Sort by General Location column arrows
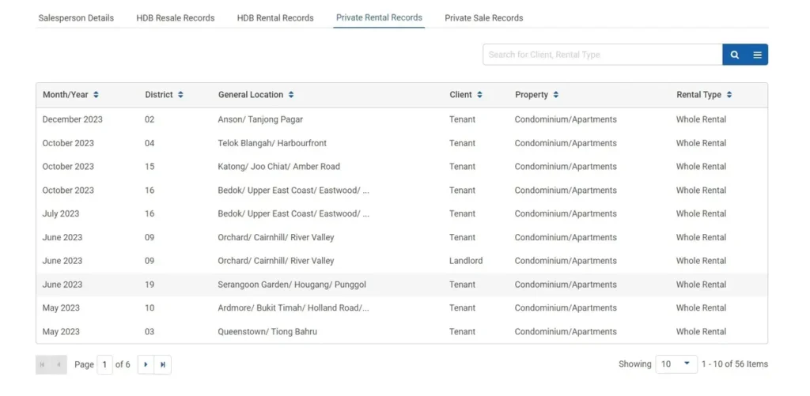 [x=291, y=95]
